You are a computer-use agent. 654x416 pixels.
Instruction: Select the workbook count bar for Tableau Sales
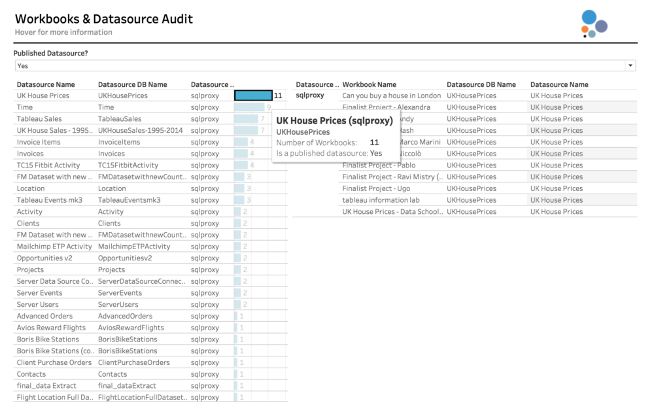246,119
